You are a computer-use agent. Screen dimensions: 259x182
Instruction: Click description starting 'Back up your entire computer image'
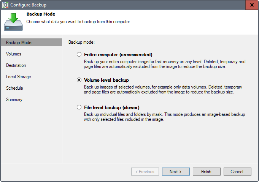tap(165, 64)
